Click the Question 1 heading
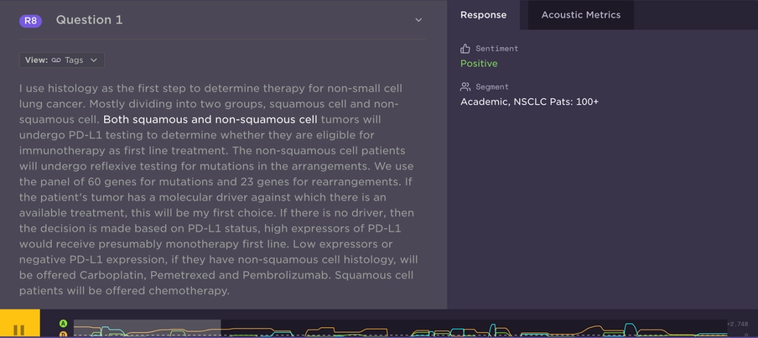The image size is (758, 338). click(x=90, y=20)
